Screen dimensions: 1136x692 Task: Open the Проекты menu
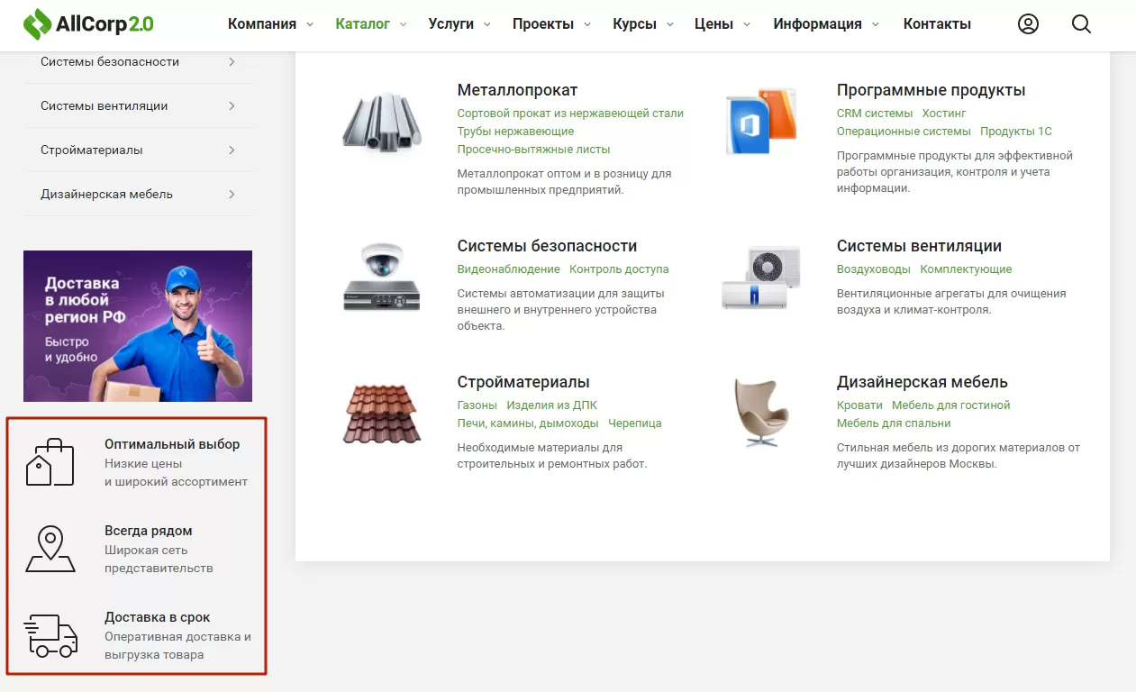click(543, 24)
